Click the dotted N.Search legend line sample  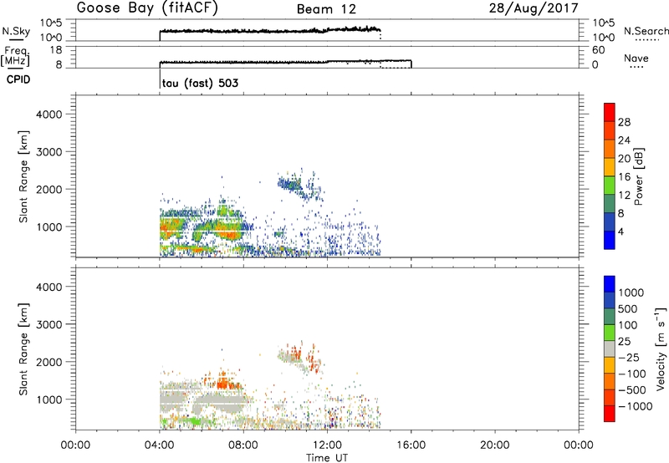(647, 40)
